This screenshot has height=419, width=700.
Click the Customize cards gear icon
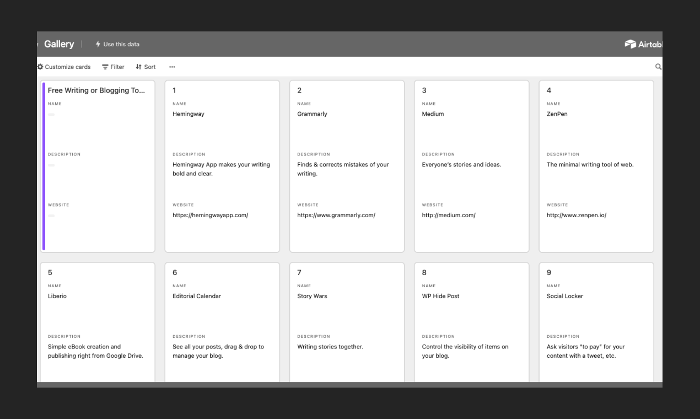[x=40, y=67]
